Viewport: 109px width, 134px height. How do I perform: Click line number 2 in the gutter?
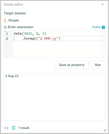point(7,39)
